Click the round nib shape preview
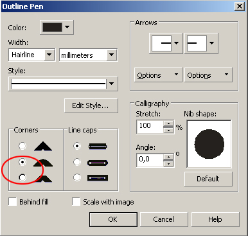 [x=209, y=144]
